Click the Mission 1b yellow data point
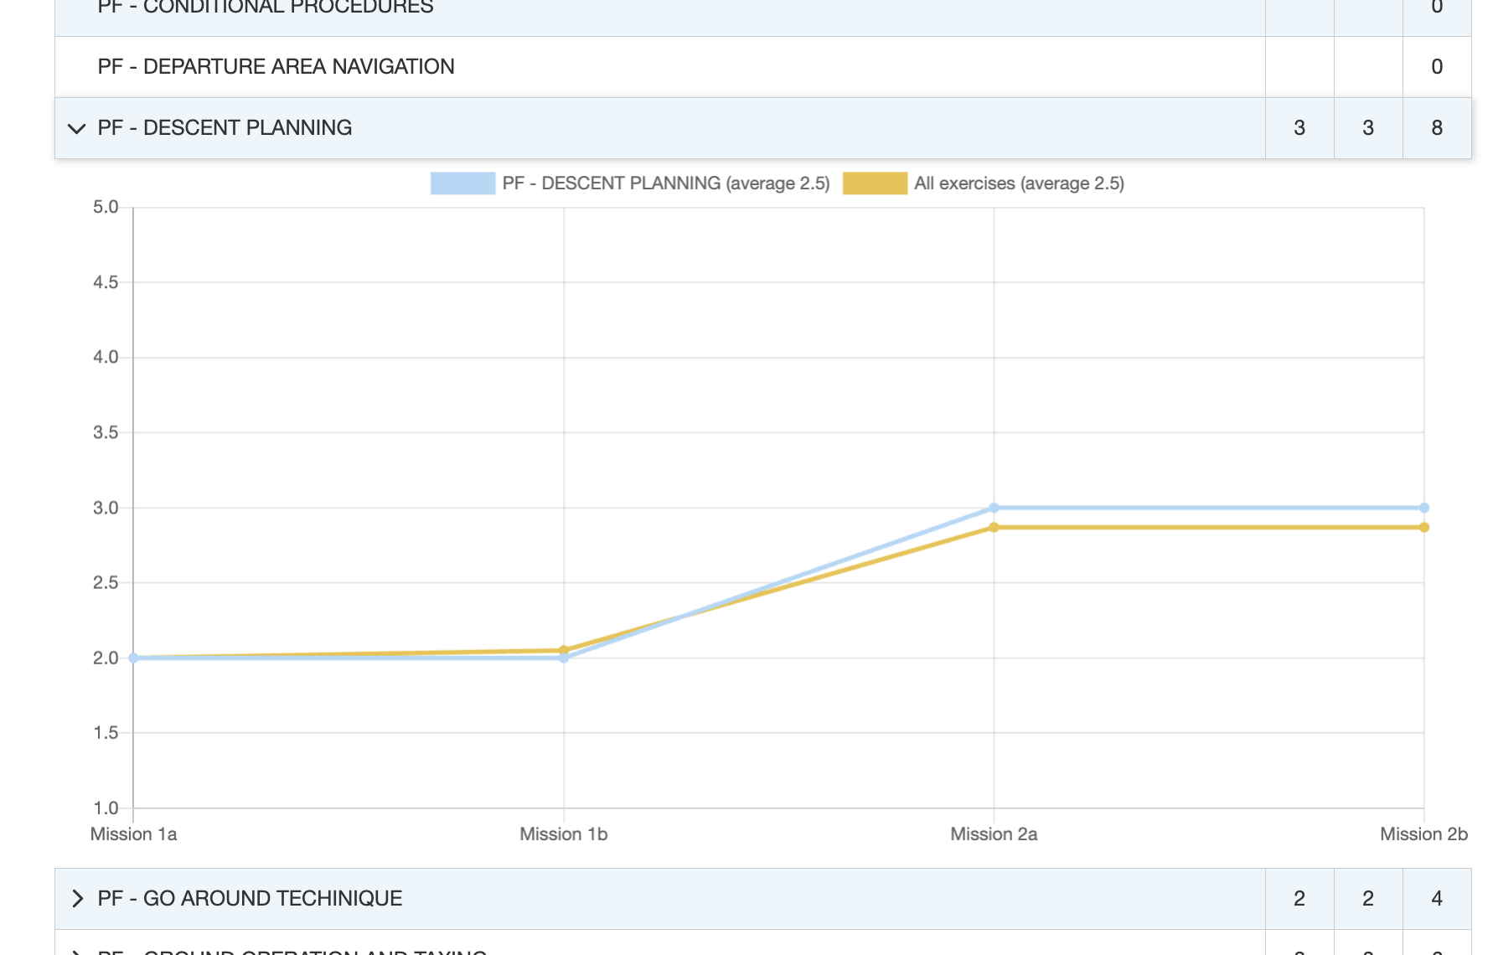The height and width of the screenshot is (955, 1493). pyautogui.click(x=563, y=648)
